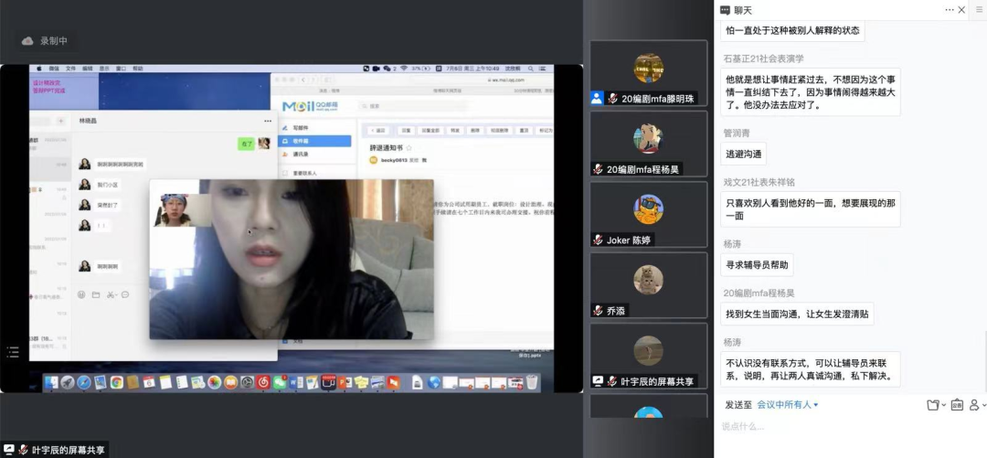Star the 辞退通知书 email

click(409, 148)
